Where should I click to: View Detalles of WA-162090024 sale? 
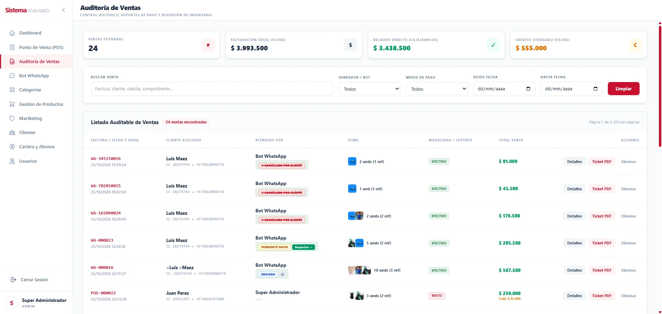574,216
